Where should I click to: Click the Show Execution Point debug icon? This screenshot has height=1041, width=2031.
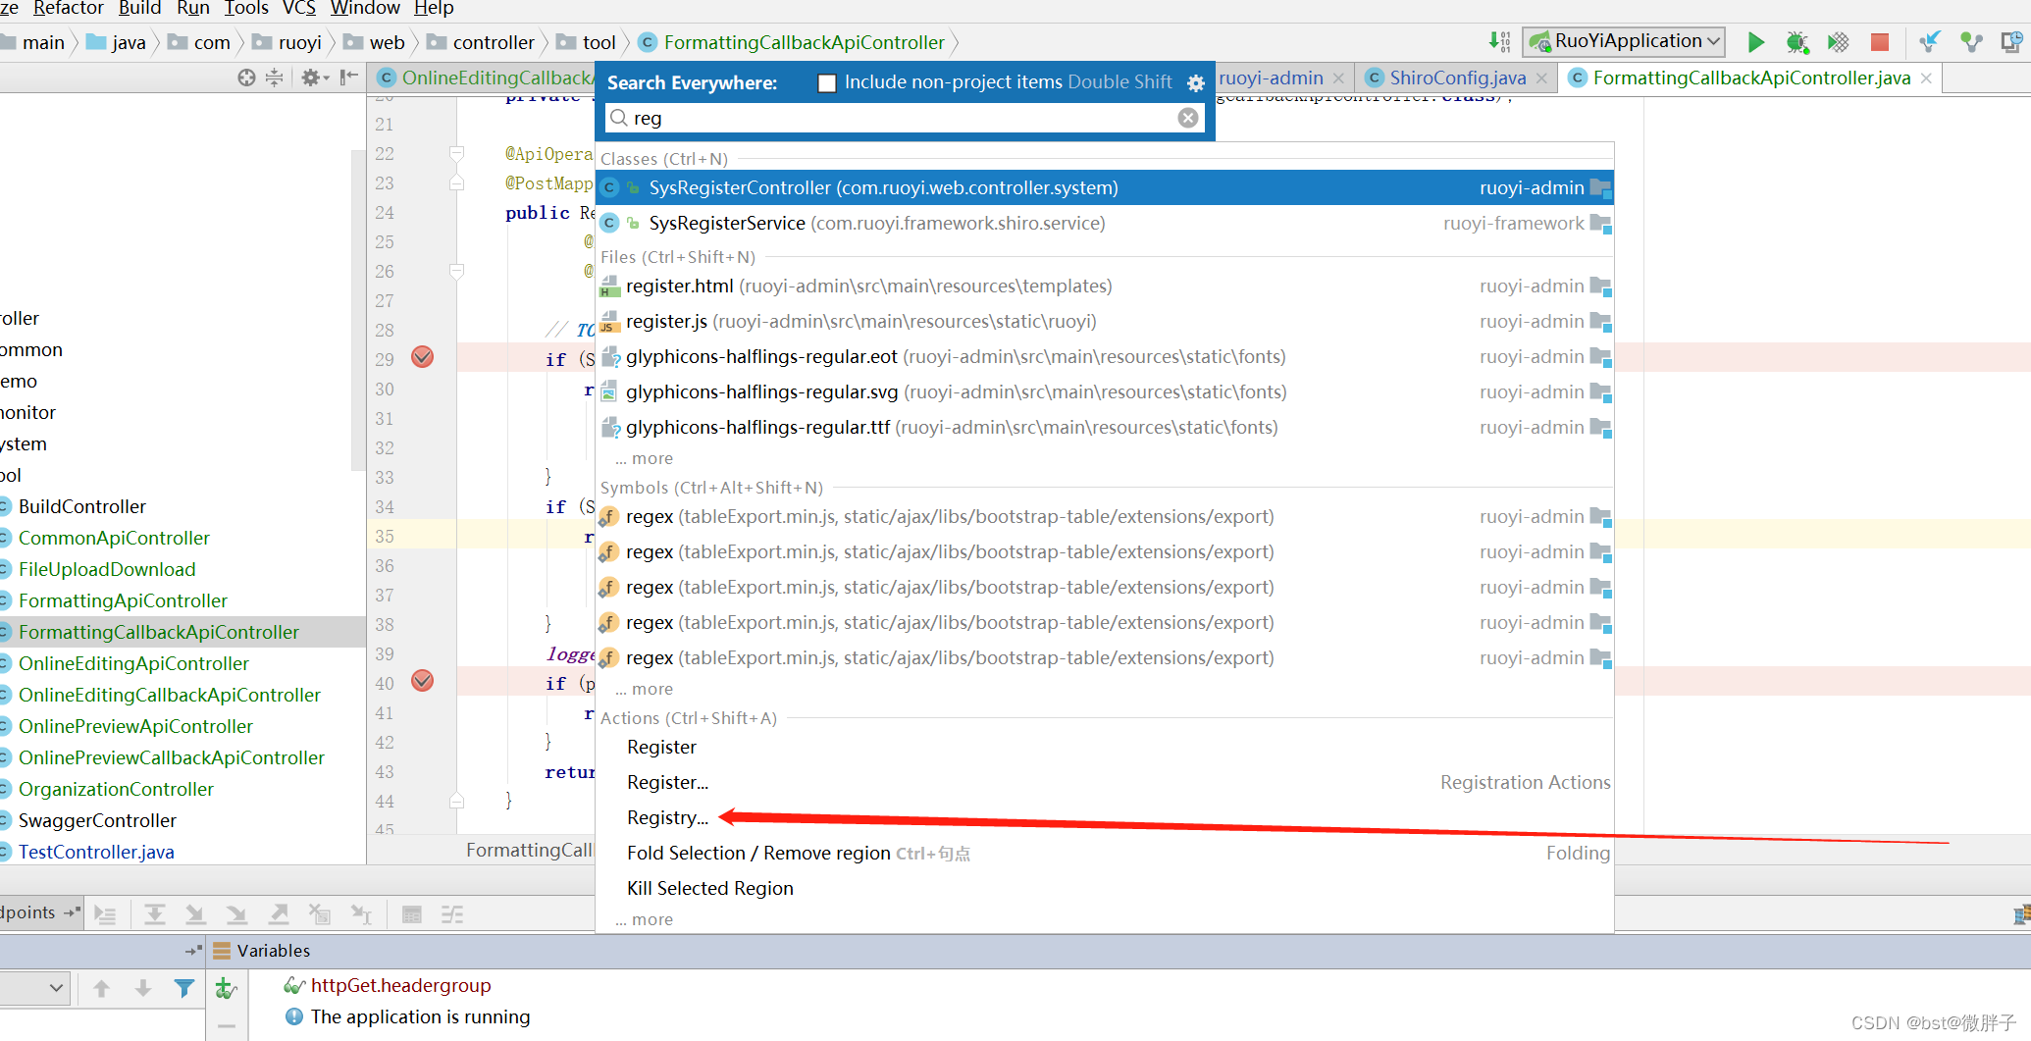pyautogui.click(x=105, y=914)
